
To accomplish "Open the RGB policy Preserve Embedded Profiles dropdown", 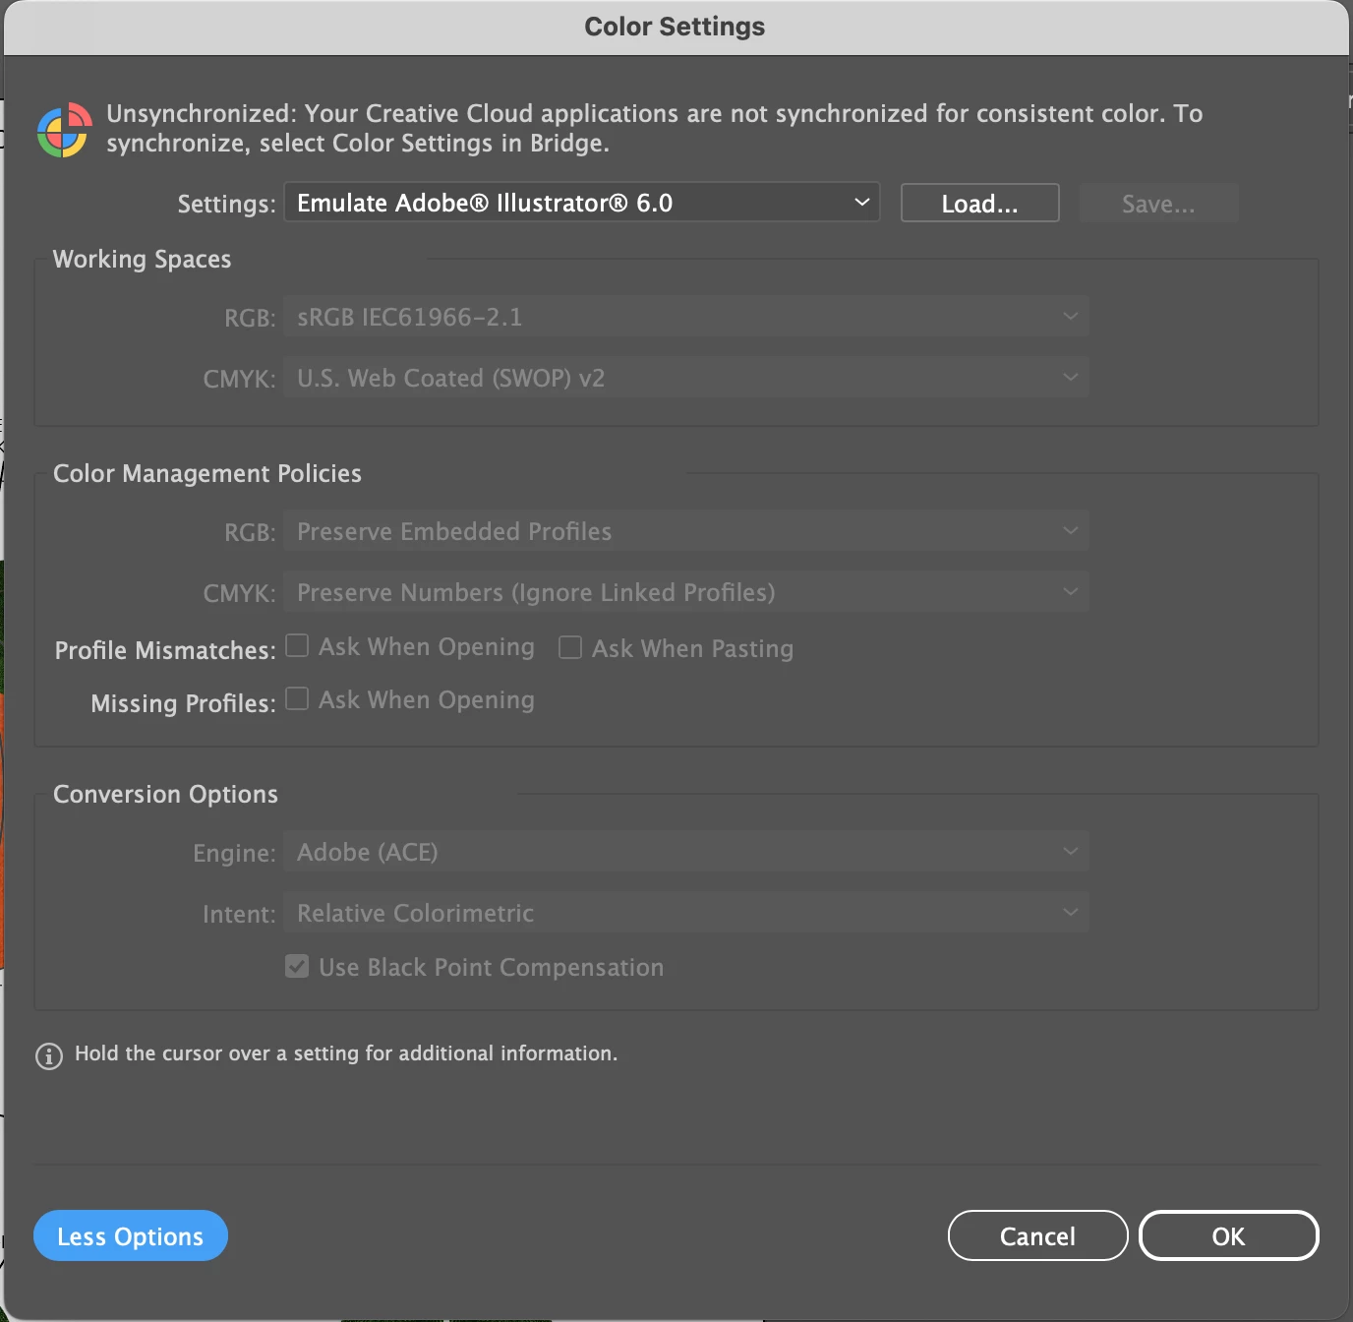I will pyautogui.click(x=686, y=531).
